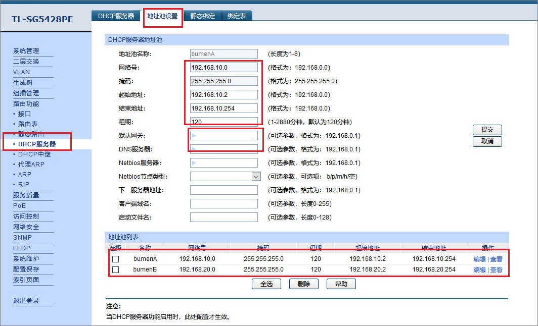
Task: Click 查看 for bumenA pool
Action: click(496, 259)
